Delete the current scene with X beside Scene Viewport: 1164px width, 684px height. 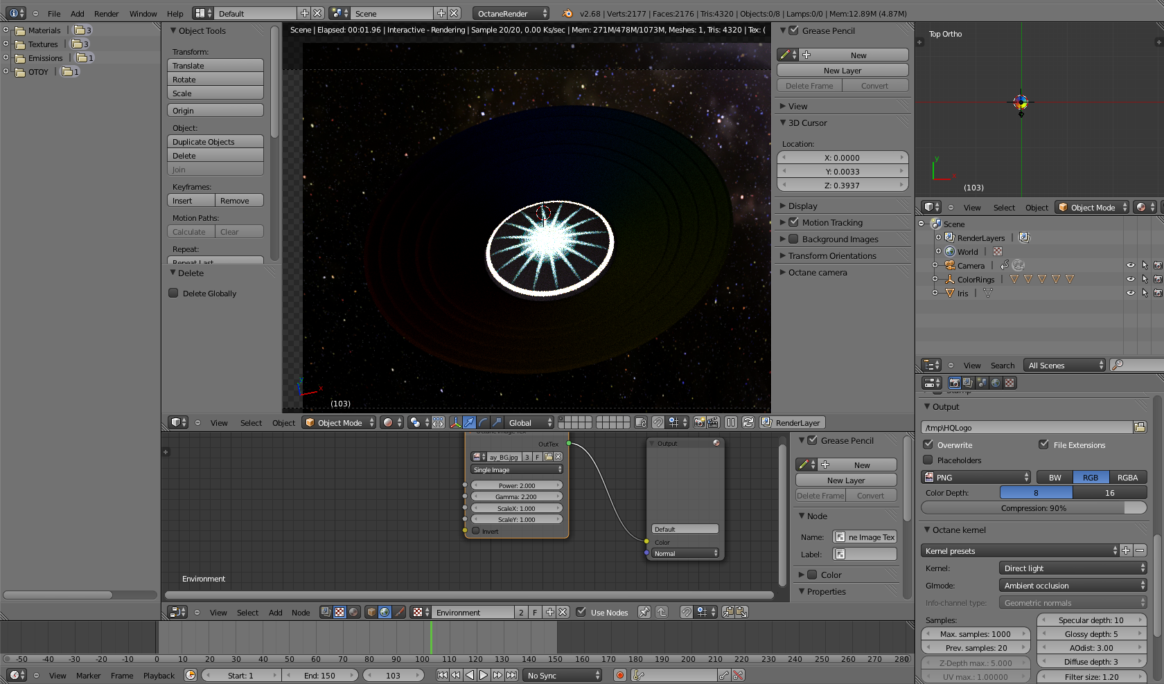click(454, 13)
